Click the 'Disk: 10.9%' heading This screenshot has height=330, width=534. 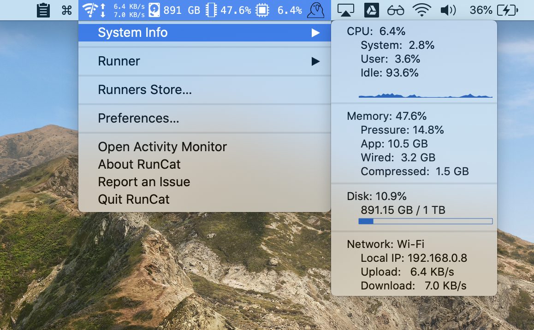[377, 196]
